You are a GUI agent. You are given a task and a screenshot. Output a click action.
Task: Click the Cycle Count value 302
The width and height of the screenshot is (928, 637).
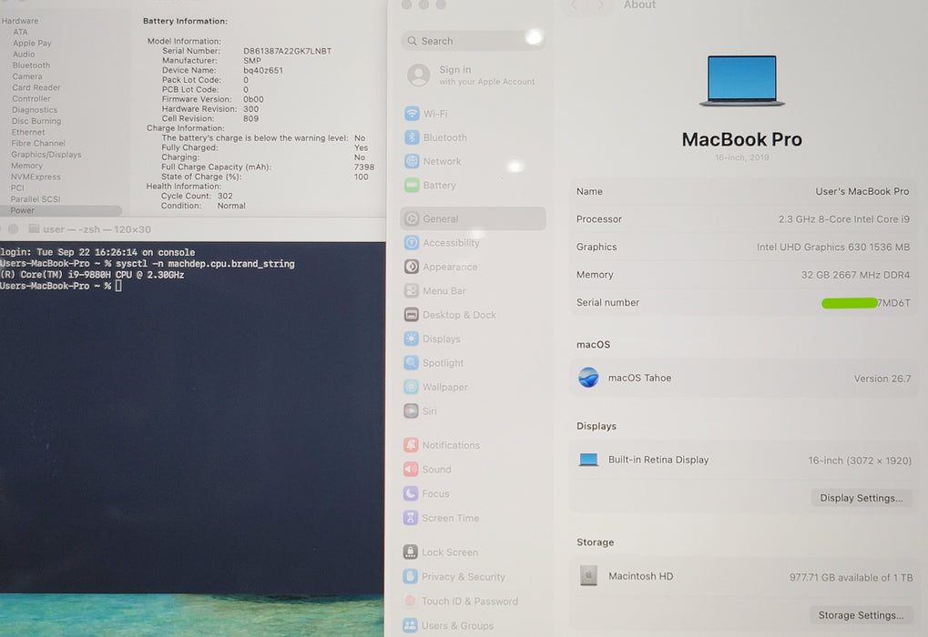(225, 196)
